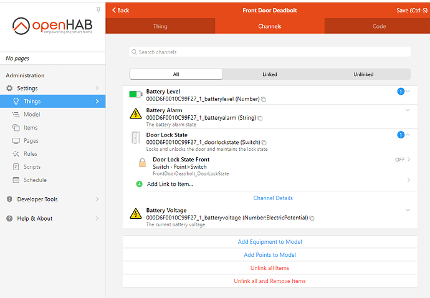Viewport: 430px width, 298px height.
Task: Select the All filter segment
Action: (176, 74)
